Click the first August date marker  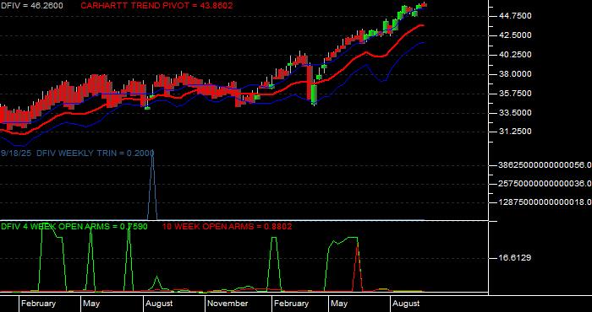(x=159, y=304)
